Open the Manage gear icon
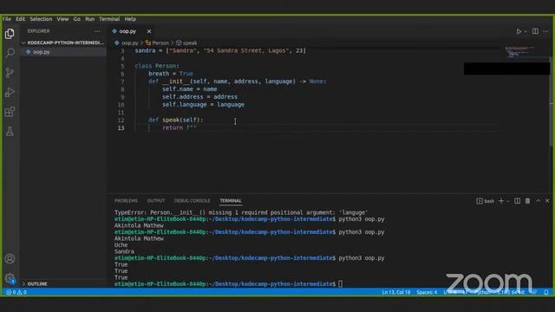555x312 pixels. click(10, 278)
